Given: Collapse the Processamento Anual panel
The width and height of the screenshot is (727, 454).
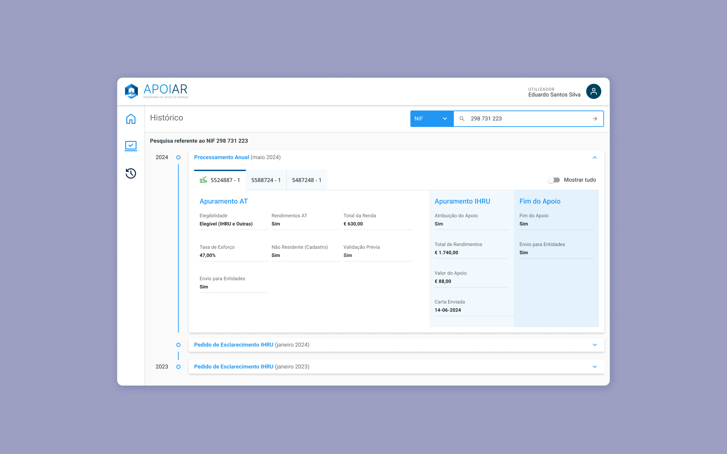Looking at the screenshot, I should tap(595, 157).
